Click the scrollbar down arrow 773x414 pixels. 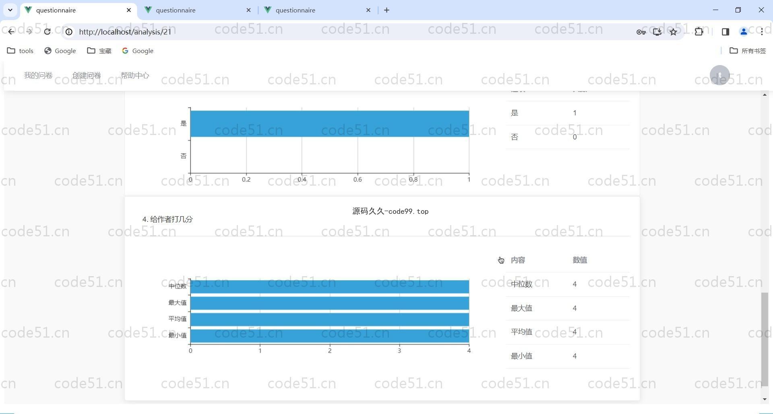765,399
